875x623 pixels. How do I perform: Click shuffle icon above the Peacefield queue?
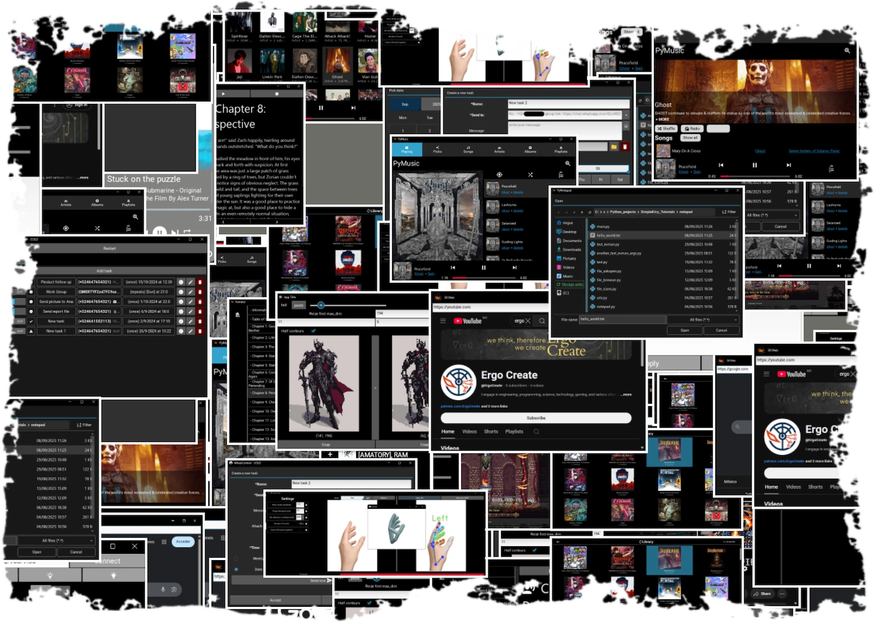coord(530,175)
